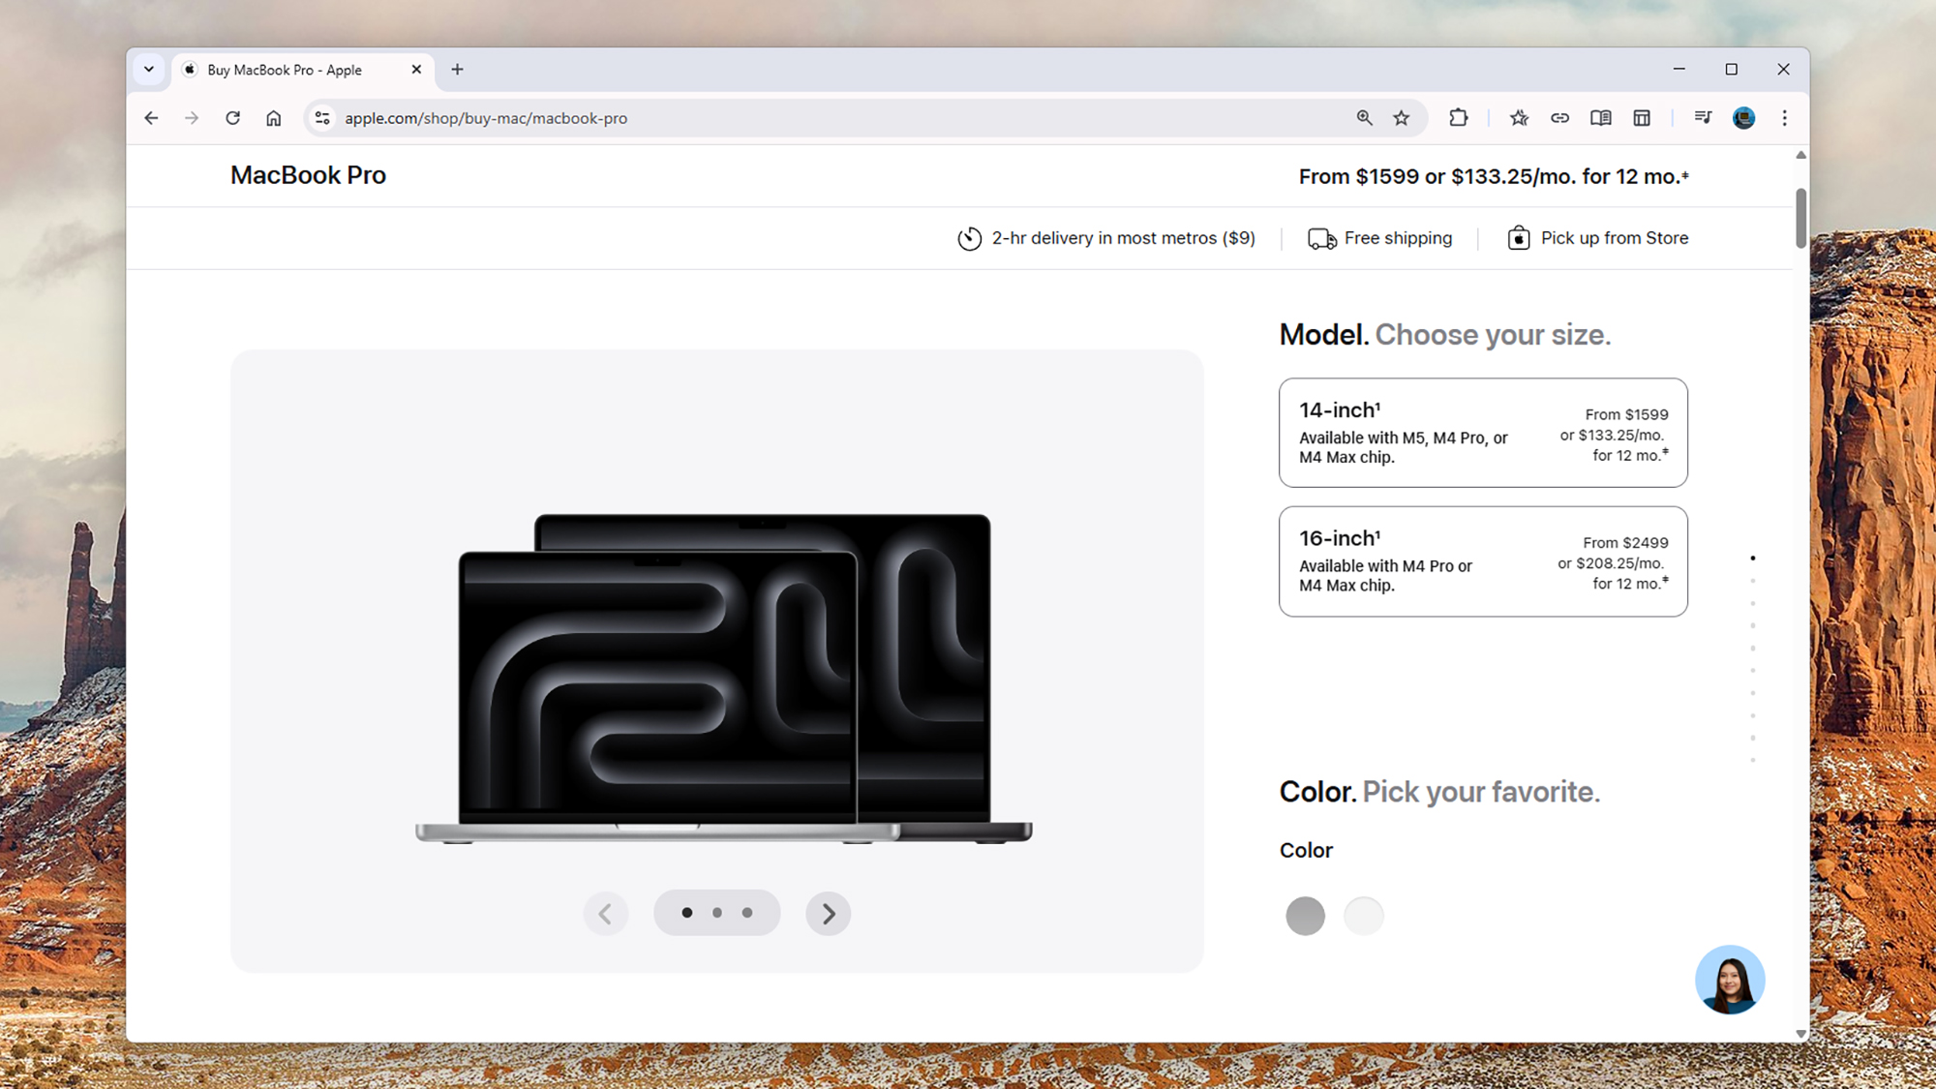Open Chrome's three-dot menu
This screenshot has width=1936, height=1089.
(1784, 117)
